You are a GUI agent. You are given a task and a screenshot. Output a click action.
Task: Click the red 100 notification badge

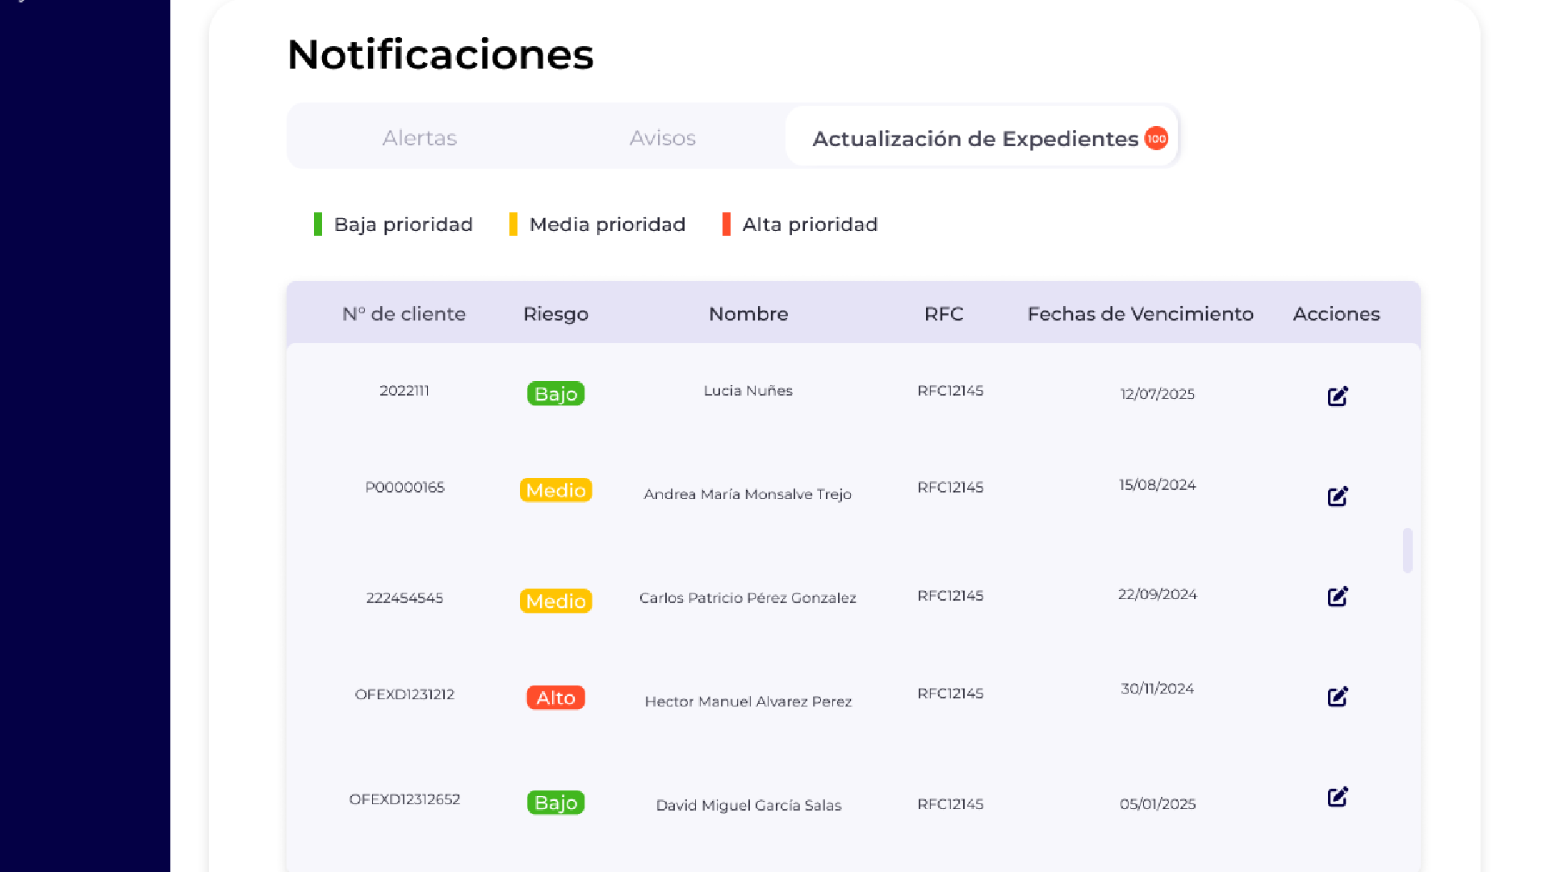pyautogui.click(x=1156, y=138)
